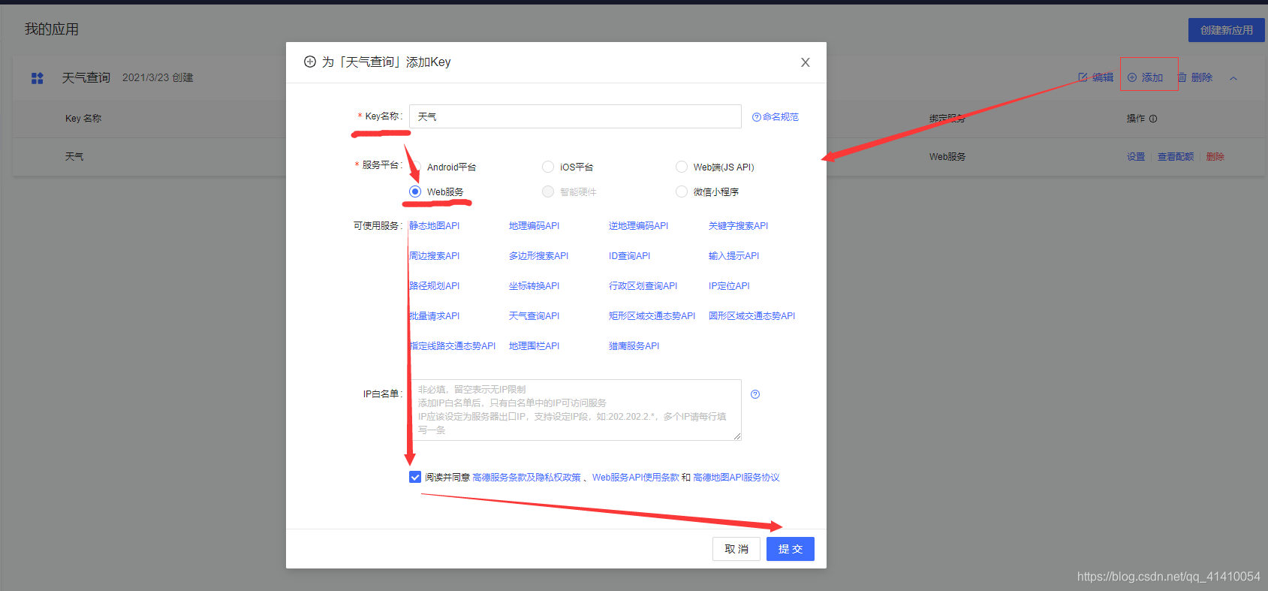Collapse the 天气查询 app panel chevron
The width and height of the screenshot is (1268, 591).
(x=1233, y=78)
